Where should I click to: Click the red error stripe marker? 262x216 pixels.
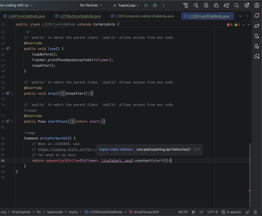(x=250, y=190)
